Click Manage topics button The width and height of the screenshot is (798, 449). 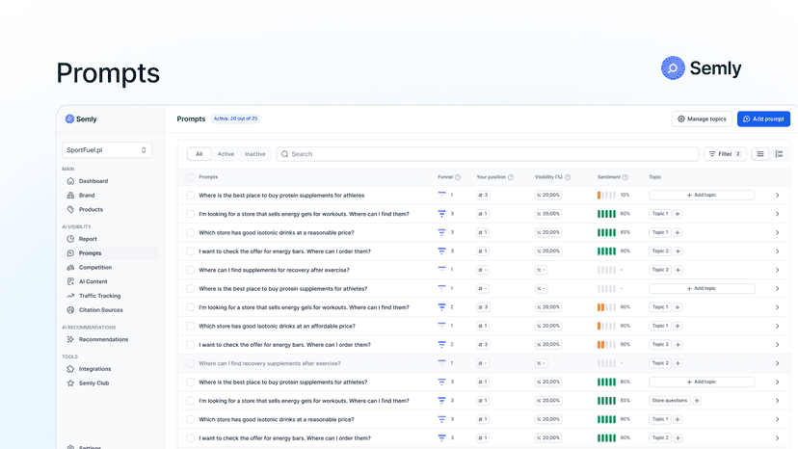(x=702, y=119)
